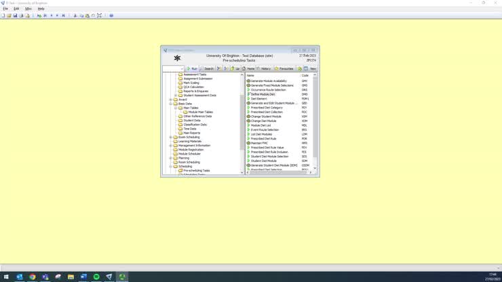
Task: Click the Name column header
Action: click(273, 75)
